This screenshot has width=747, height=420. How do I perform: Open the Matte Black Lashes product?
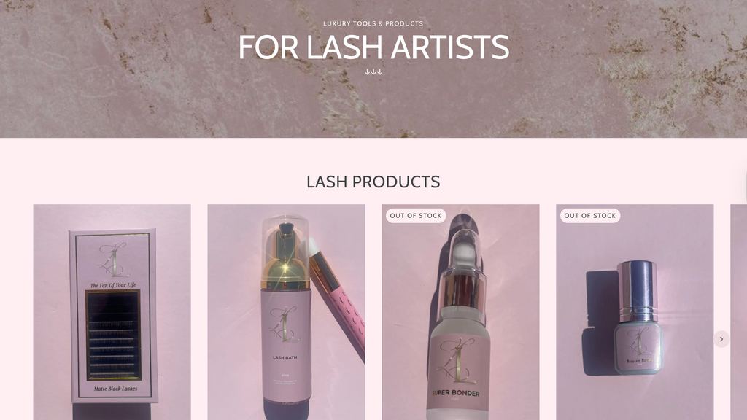pos(112,312)
